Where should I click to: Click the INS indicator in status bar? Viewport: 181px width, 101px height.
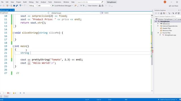pos(126,100)
